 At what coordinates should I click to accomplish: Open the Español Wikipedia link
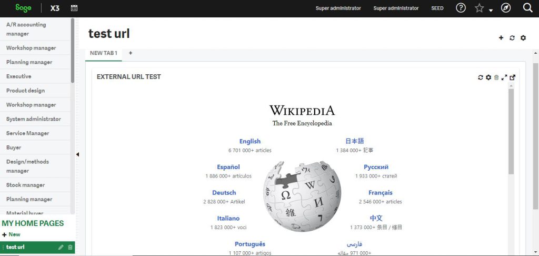pos(228,167)
